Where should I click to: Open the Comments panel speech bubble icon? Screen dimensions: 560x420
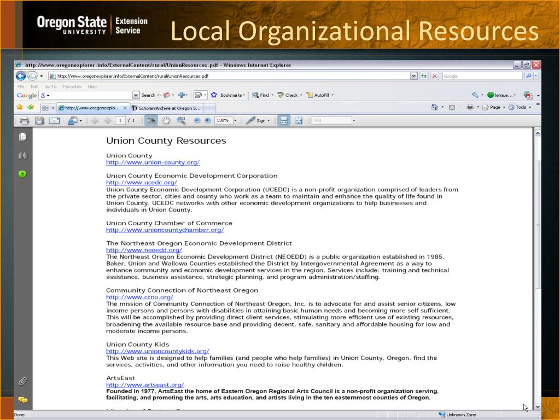pos(22,400)
